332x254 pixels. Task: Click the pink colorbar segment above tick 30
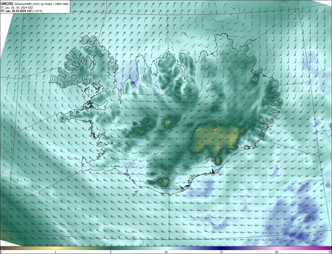pyautogui.click(x=276, y=248)
